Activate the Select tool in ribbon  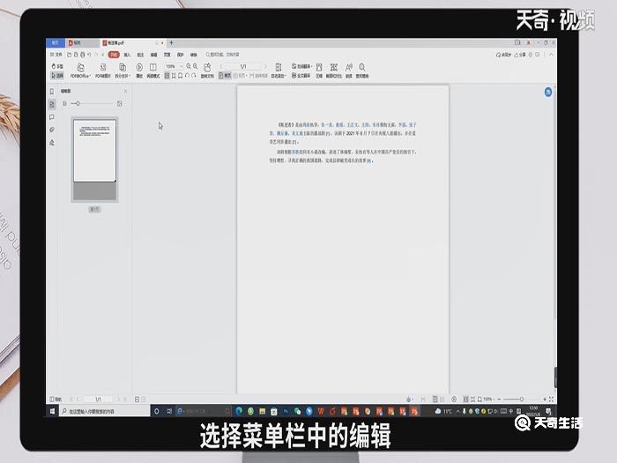pos(57,75)
